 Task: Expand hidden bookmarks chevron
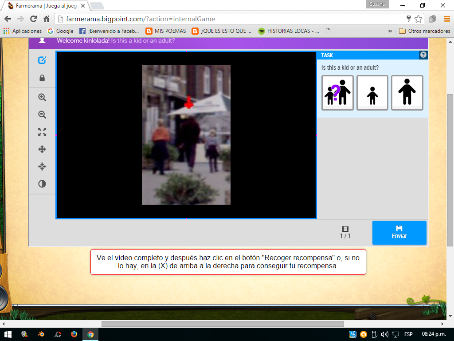click(x=390, y=31)
